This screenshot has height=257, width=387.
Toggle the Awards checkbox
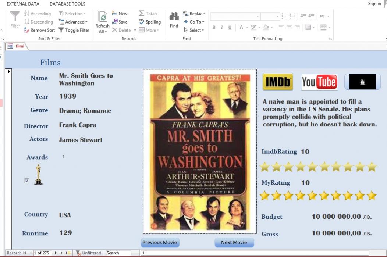click(x=27, y=181)
